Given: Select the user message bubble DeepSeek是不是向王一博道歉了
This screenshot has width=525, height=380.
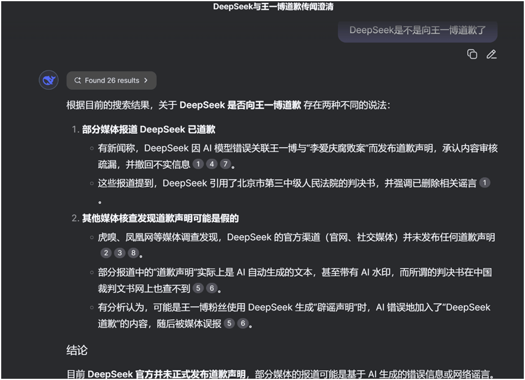Looking at the screenshot, I should pyautogui.click(x=417, y=30).
